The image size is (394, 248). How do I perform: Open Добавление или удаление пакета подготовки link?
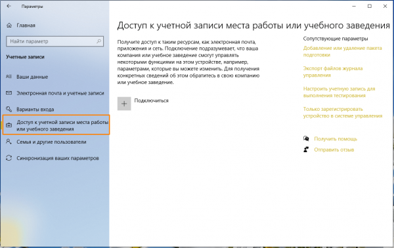[x=343, y=51]
